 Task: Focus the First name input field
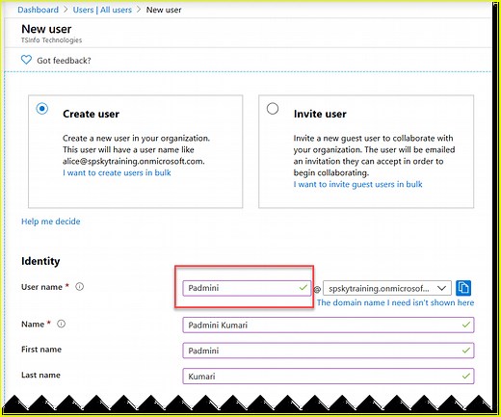[x=329, y=351]
